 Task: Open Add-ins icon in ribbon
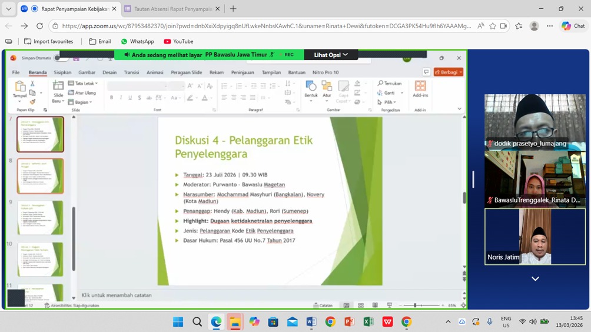(x=420, y=86)
